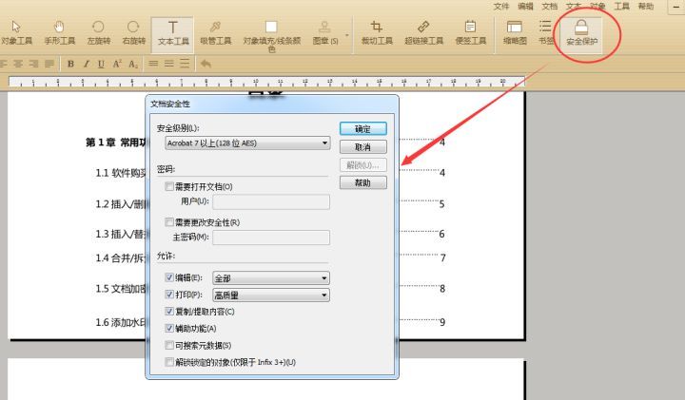Image resolution: width=685 pixels, height=400 pixels.
Task: Enable 需要打开文档 checkbox
Action: point(169,186)
